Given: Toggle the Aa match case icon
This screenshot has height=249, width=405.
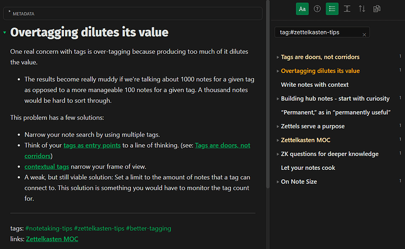Looking at the screenshot, I should (302, 9).
